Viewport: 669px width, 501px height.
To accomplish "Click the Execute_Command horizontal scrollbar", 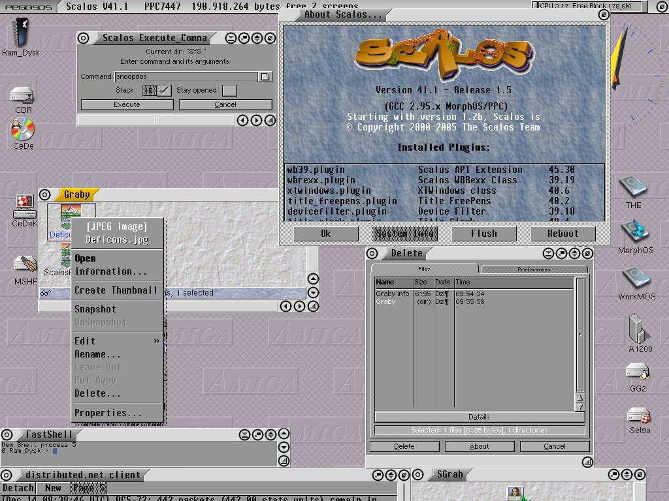I will 157,121.
